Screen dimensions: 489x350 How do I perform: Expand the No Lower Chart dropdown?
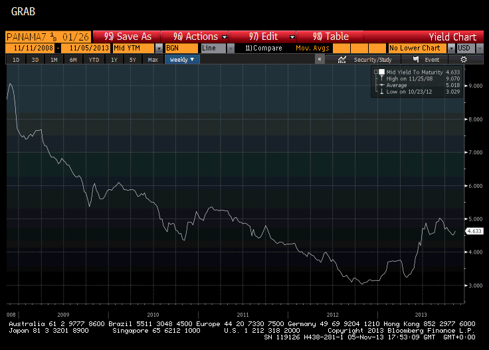coord(451,48)
